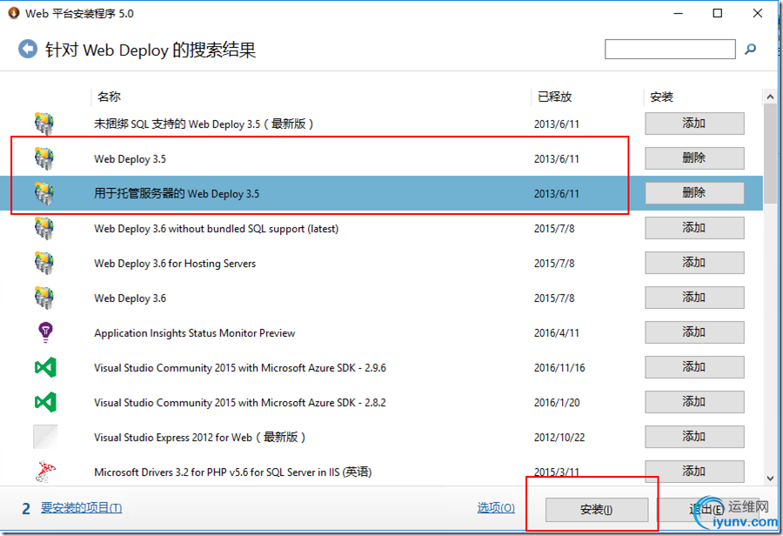Open the 选项(O) options link
The height and width of the screenshot is (536, 783).
495,508
